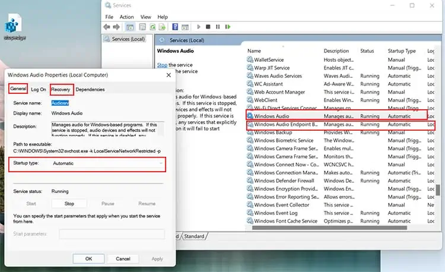Image resolution: width=445 pixels, height=272 pixels.
Task: Select the Windows Defender Firewall service
Action: tap(341, 181)
